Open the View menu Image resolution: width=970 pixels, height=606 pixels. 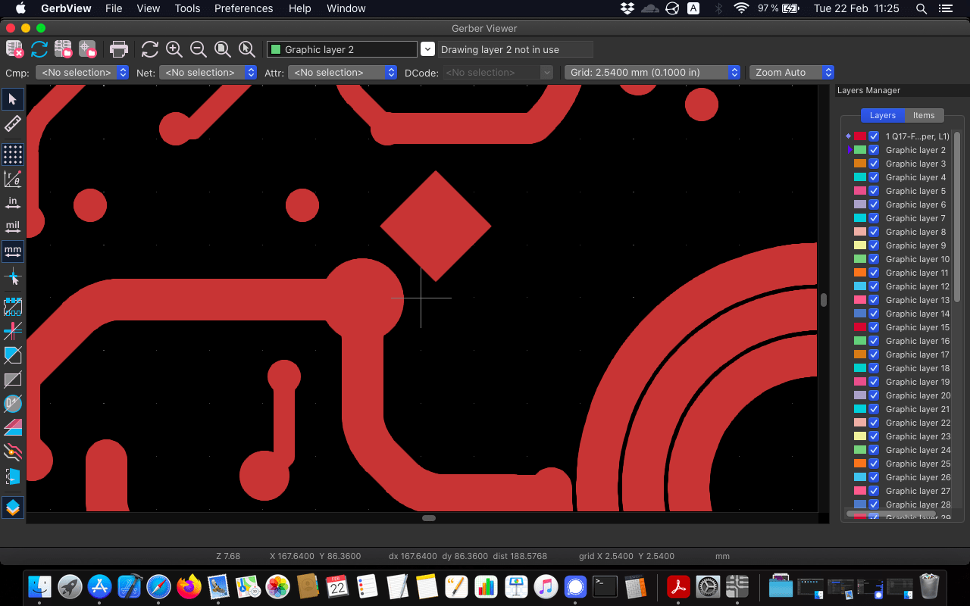tap(149, 8)
